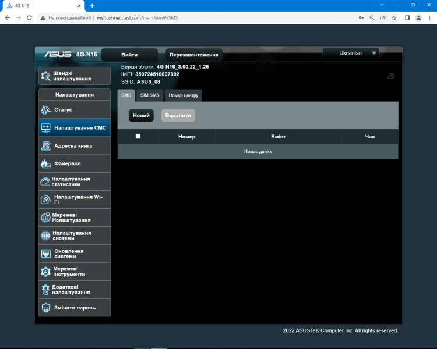Image resolution: width=437 pixels, height=349 pixels.
Task: Click the ASUS logo
Action: click(x=58, y=54)
